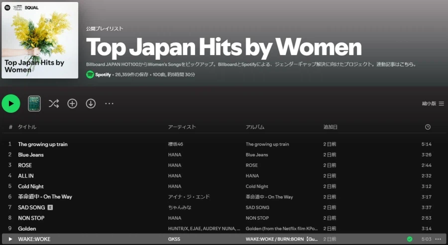Open the Spotify profile link under the description
Viewport: 448px width, 245px height.
tap(103, 75)
